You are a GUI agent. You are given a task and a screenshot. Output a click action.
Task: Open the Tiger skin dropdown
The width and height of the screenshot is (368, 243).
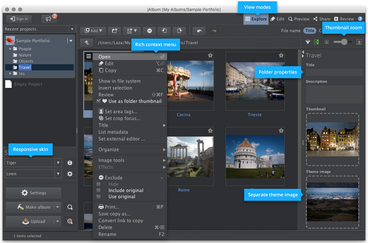click(58, 163)
